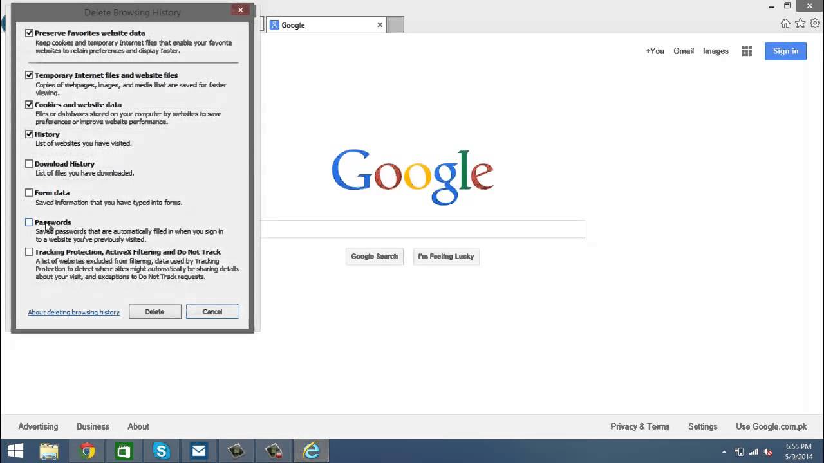Image resolution: width=824 pixels, height=463 pixels.
Task: Minimize the Internet Explorer window
Action: 772,6
